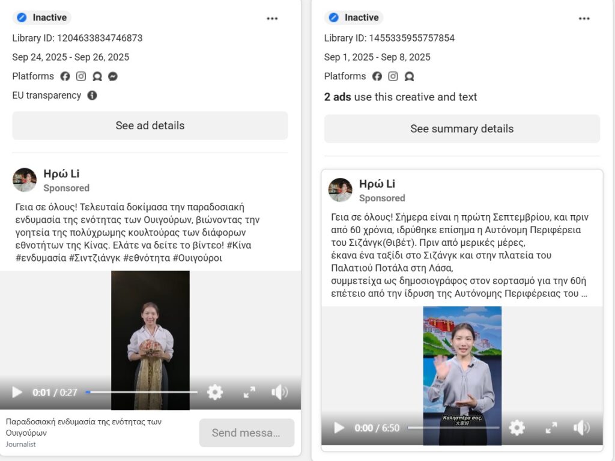The height and width of the screenshot is (461, 615).
Task: Click Instagram platform icon in right ad
Action: pyautogui.click(x=393, y=76)
